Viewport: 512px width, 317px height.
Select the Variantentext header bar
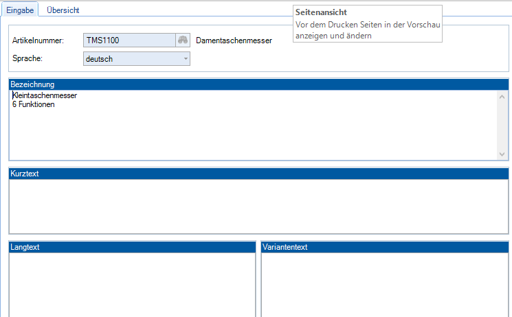[x=385, y=246]
